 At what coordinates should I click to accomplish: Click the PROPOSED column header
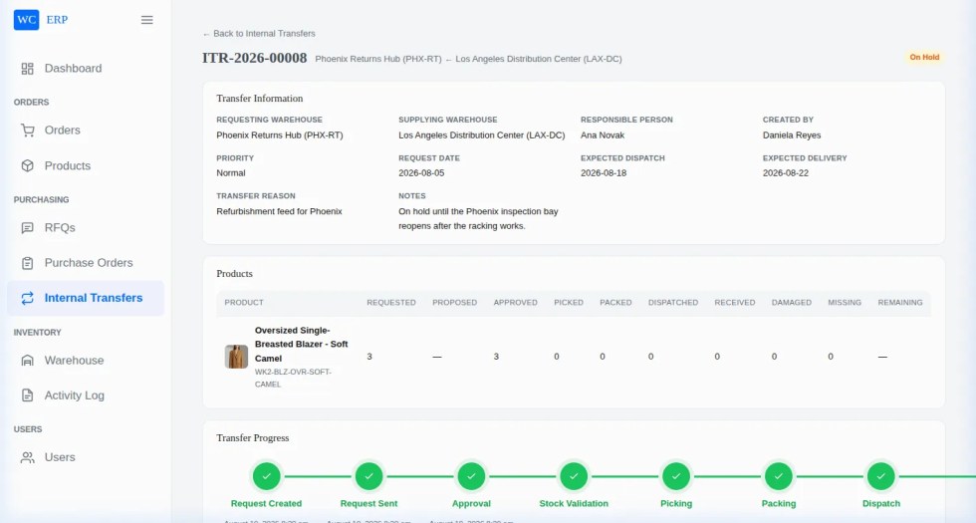coord(454,303)
